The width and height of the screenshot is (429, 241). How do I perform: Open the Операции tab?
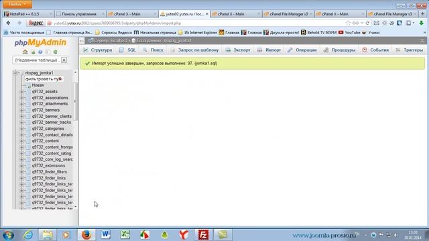click(302, 50)
